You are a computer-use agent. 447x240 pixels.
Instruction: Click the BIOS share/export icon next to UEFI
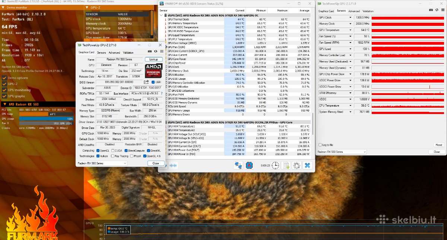coord(146,82)
